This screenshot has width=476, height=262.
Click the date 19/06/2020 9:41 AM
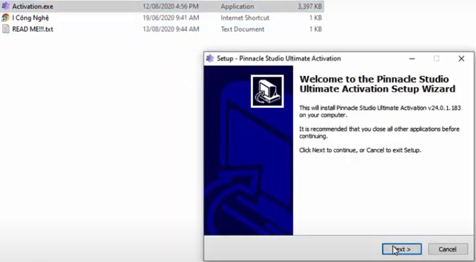(x=171, y=18)
